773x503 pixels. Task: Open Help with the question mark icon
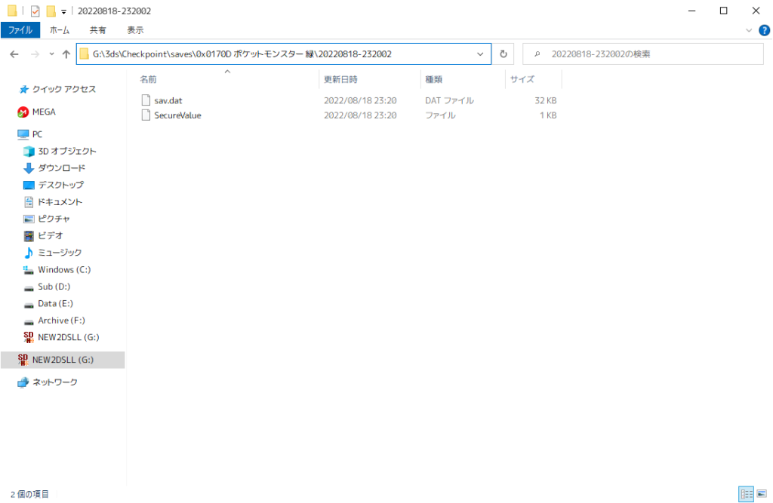(764, 30)
